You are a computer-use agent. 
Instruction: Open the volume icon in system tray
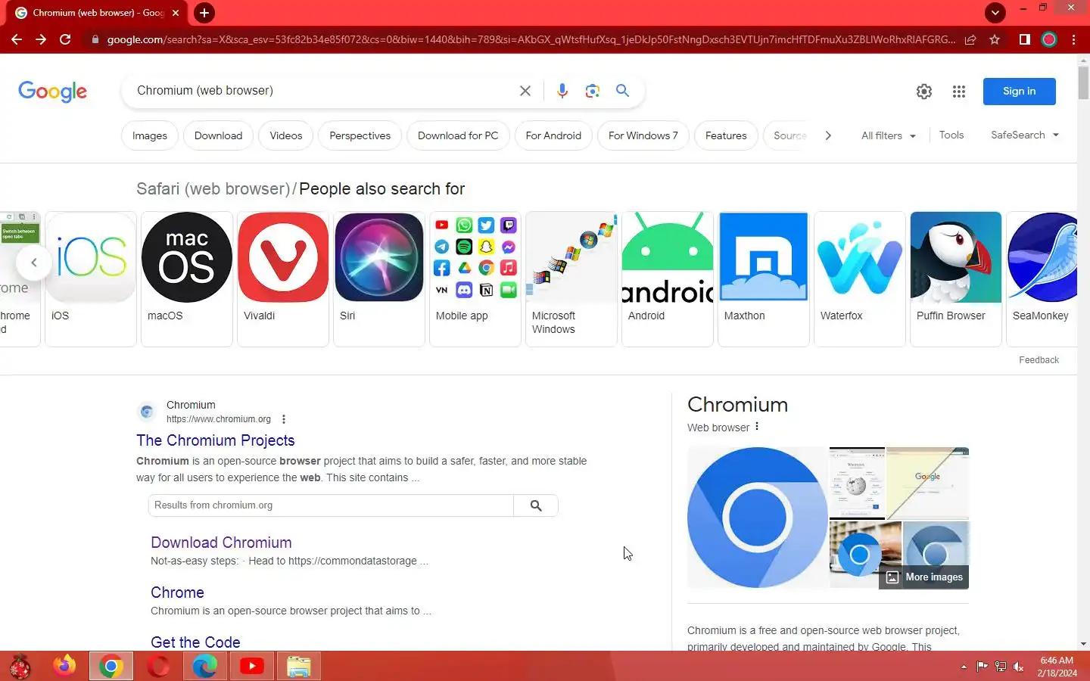tap(1019, 667)
